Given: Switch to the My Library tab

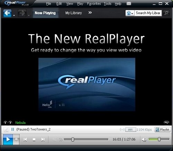Looking at the screenshot, I should [74, 13].
